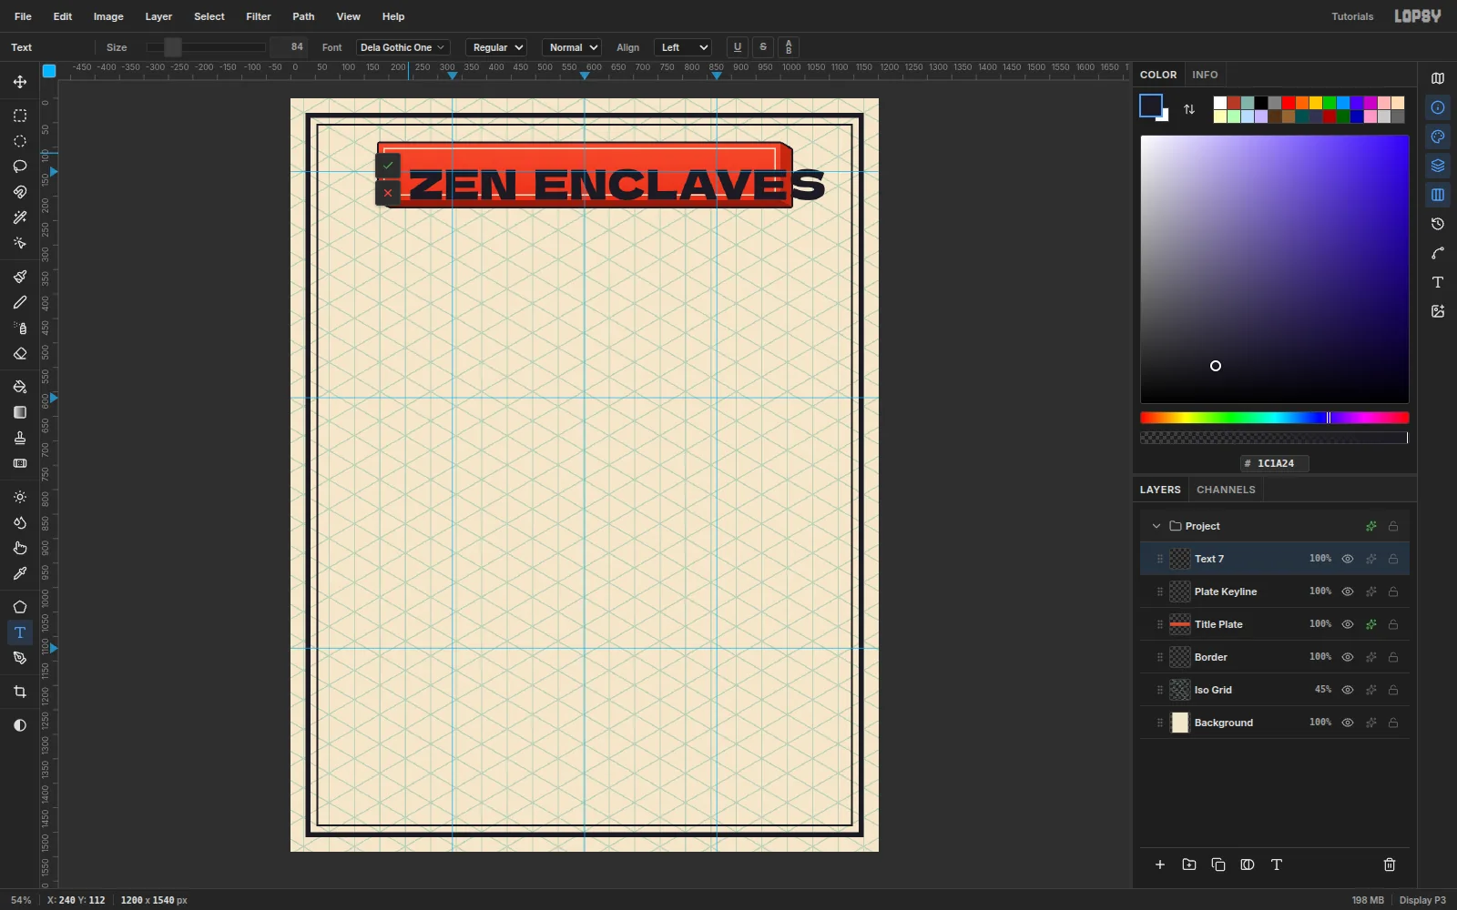Select the Move tool
1457x910 pixels.
coord(20,82)
